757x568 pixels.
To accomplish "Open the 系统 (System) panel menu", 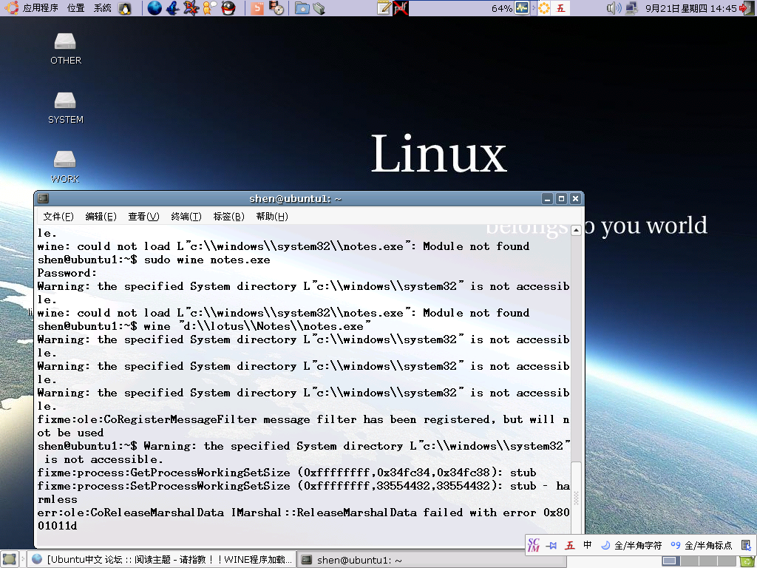I will coord(102,7).
